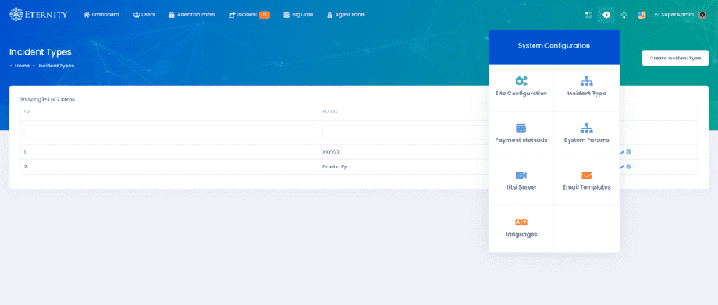
Task: Open the Incident menu item
Action: 249,15
